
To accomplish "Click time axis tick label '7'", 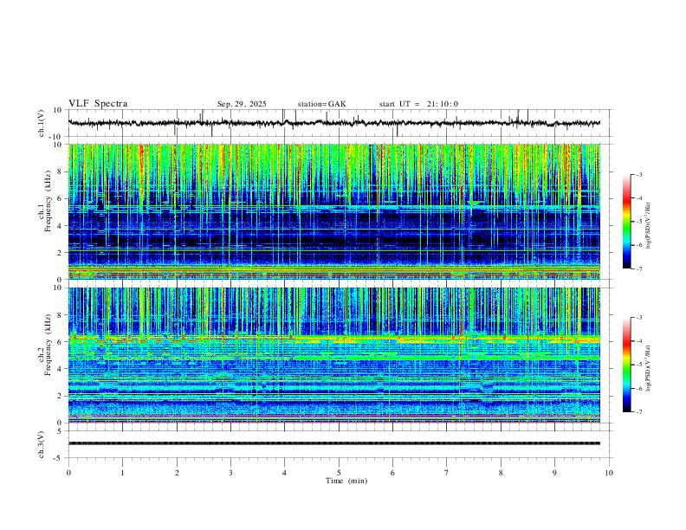I will pos(447,473).
